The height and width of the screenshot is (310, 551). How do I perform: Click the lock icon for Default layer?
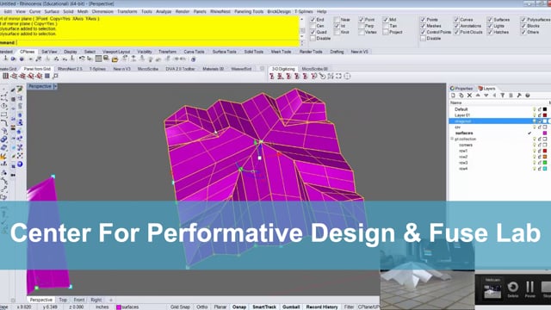pyautogui.click(x=540, y=109)
